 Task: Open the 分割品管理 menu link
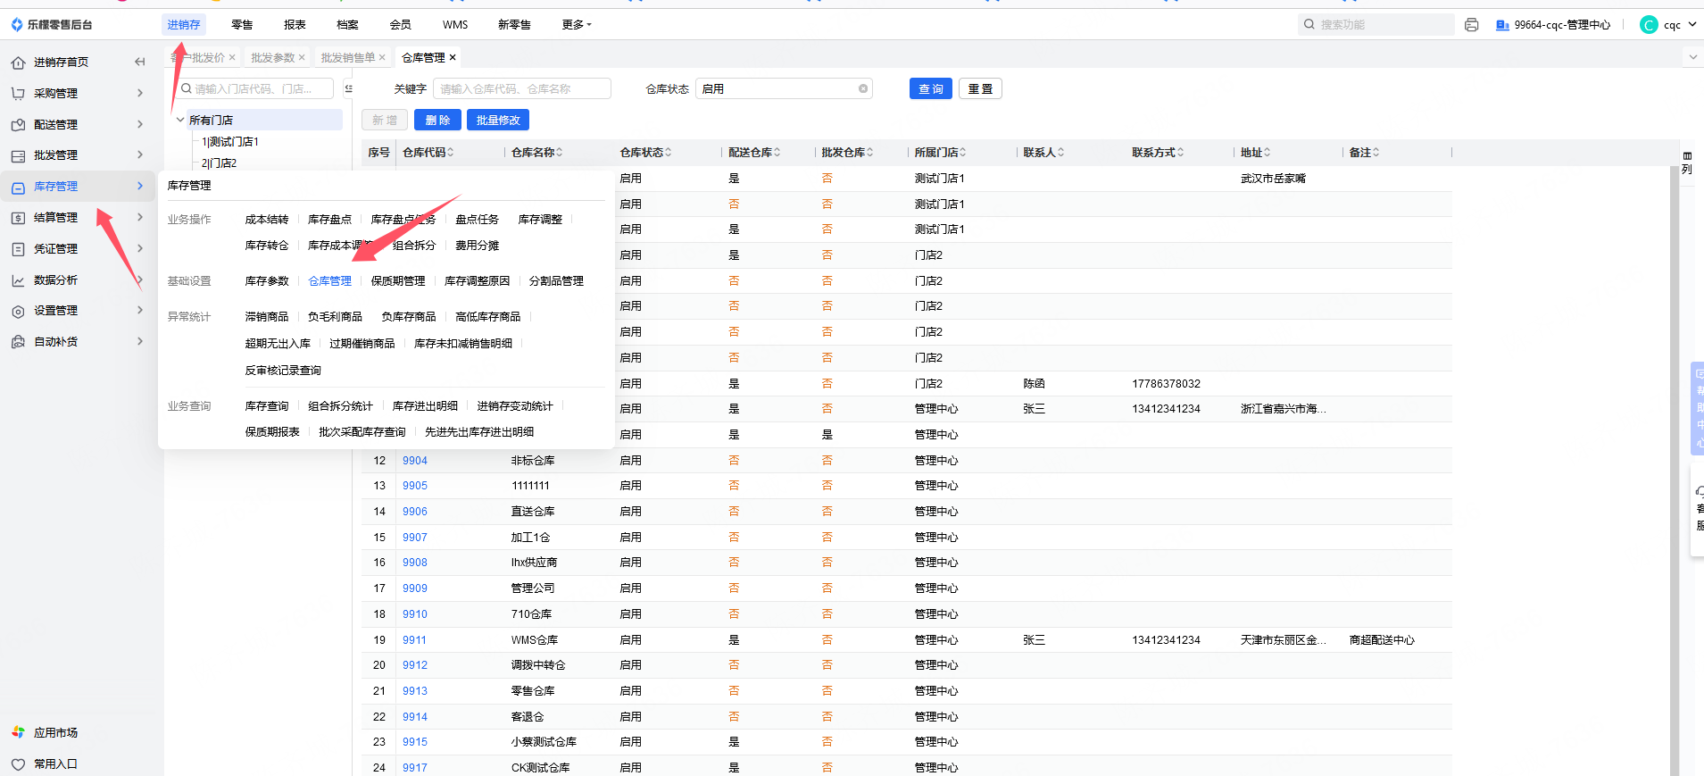coord(556,281)
